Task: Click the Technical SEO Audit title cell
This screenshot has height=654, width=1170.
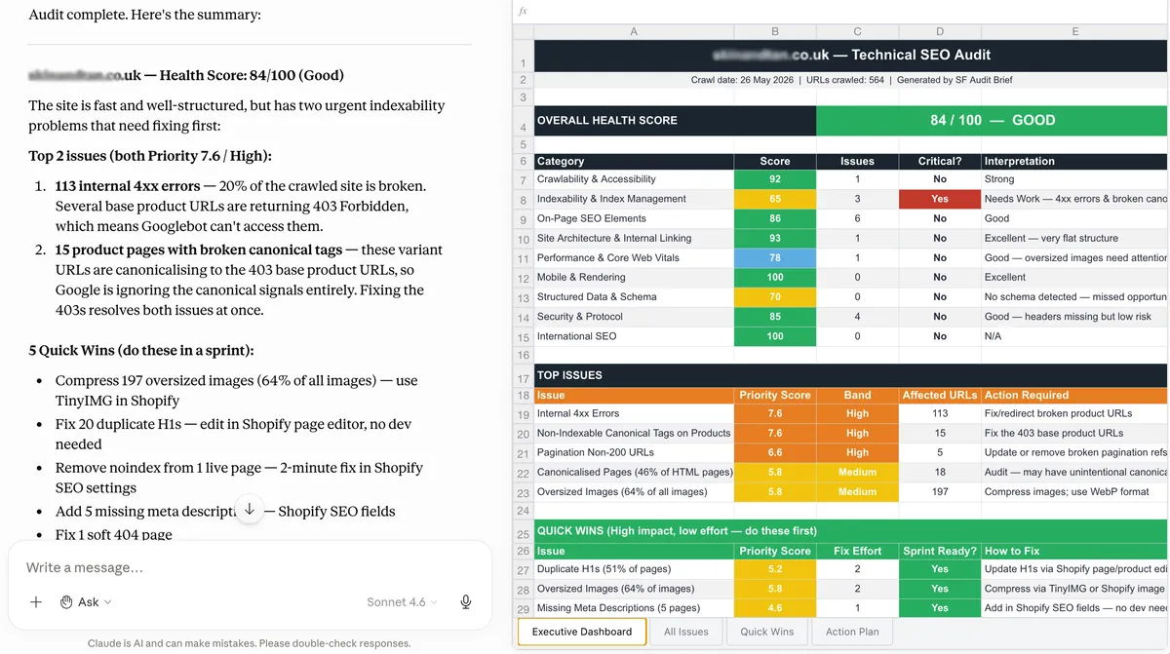Action: point(851,55)
